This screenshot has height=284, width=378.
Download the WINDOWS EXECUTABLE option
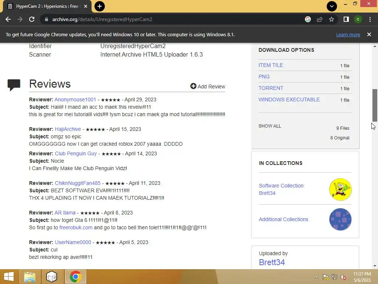tap(289, 99)
